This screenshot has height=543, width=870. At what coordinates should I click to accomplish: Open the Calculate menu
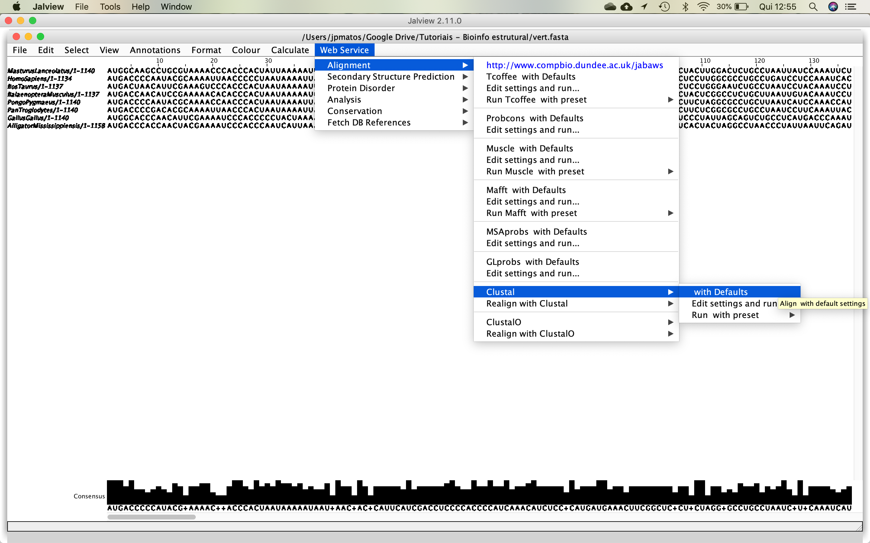click(x=290, y=50)
